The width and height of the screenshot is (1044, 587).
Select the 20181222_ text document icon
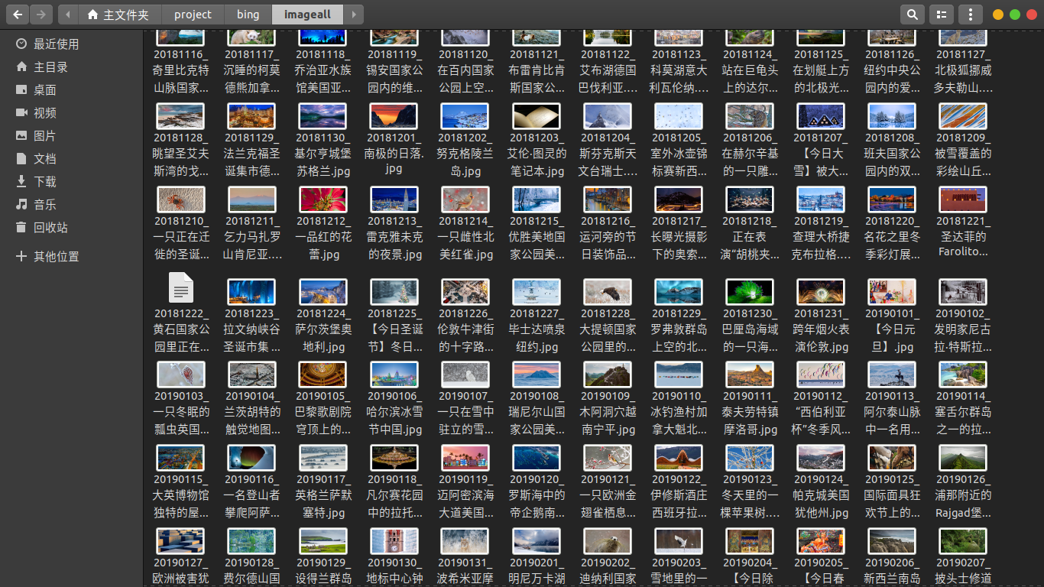click(181, 288)
